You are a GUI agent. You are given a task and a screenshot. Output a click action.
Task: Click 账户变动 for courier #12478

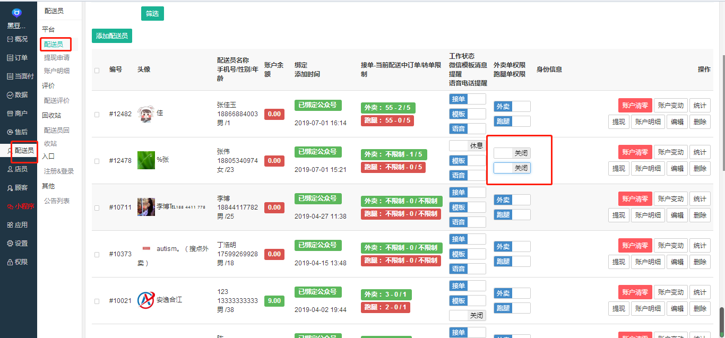(x=671, y=152)
